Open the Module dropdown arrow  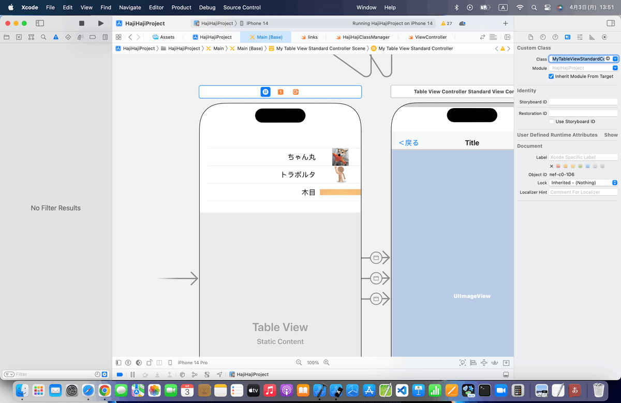(615, 68)
